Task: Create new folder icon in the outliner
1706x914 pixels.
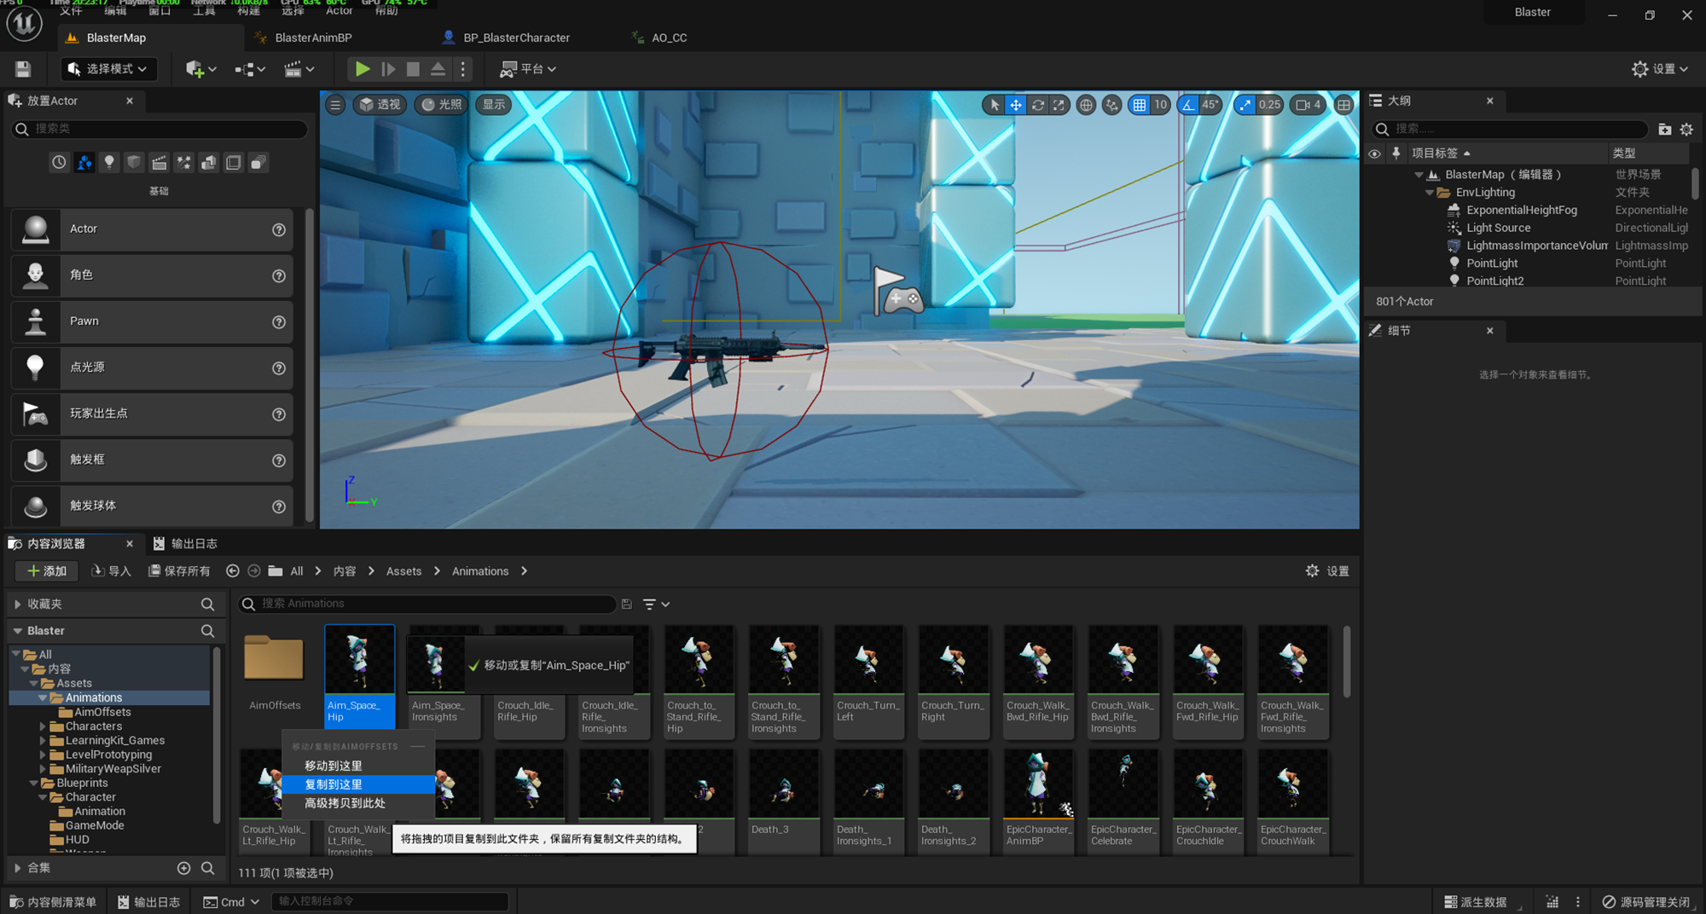Action: 1664,130
